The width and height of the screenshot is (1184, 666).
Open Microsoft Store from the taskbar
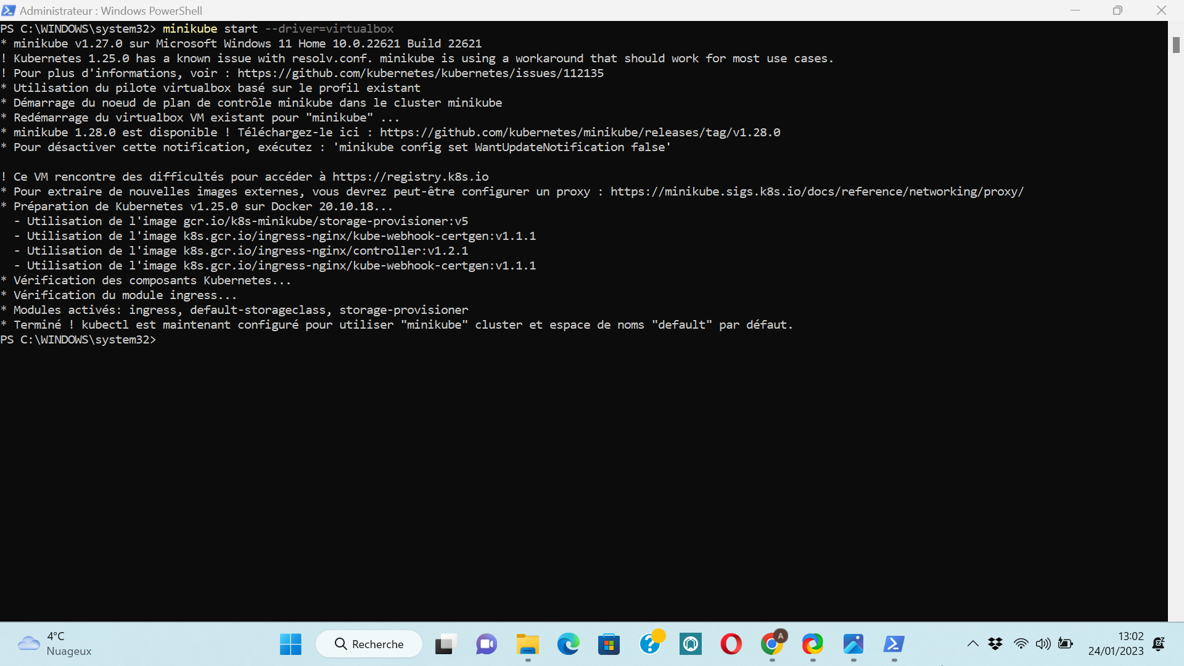click(x=609, y=644)
